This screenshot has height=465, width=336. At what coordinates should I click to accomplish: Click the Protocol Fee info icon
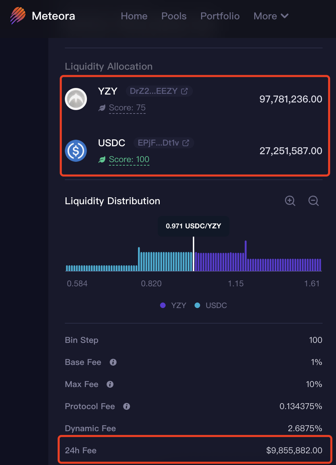[127, 406]
